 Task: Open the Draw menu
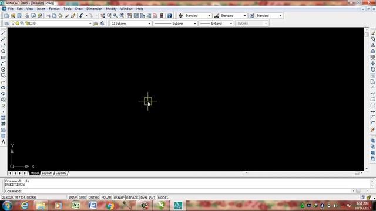(x=79, y=9)
